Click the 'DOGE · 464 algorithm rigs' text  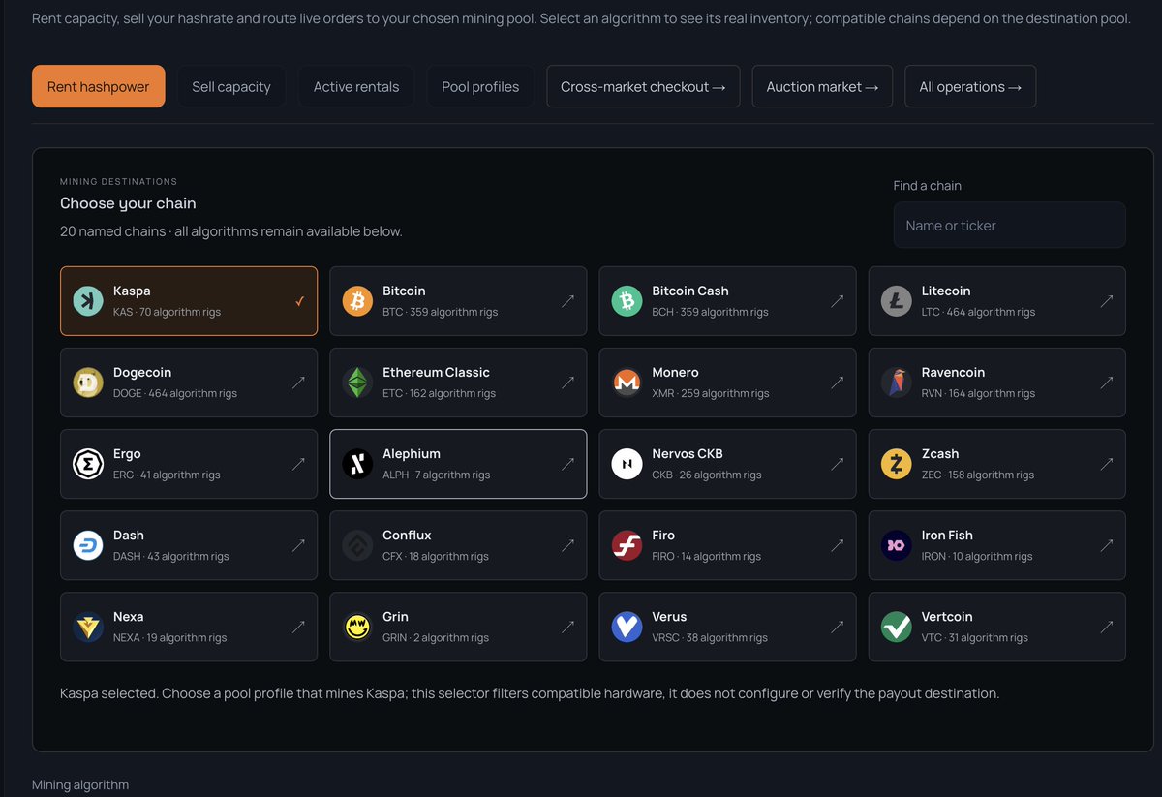(x=175, y=393)
